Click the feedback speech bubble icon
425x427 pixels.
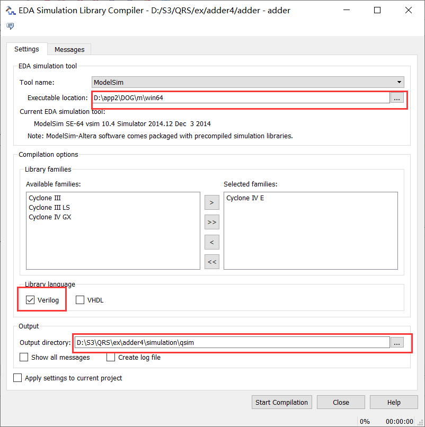[x=10, y=26]
